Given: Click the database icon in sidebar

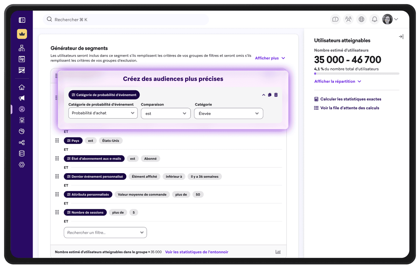Looking at the screenshot, I should [x=22, y=153].
